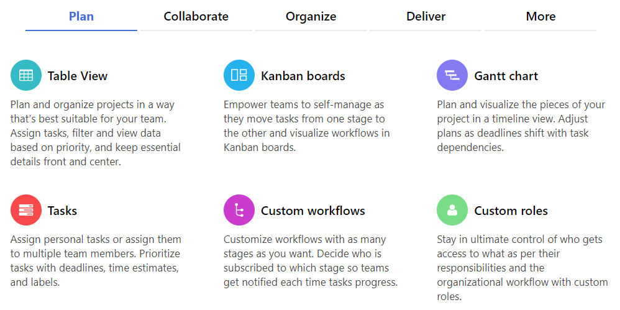Open the Organize tab
Screen dimensions: 620x310
tap(311, 17)
